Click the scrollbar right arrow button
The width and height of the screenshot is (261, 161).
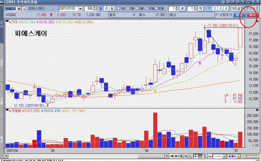click(167, 156)
